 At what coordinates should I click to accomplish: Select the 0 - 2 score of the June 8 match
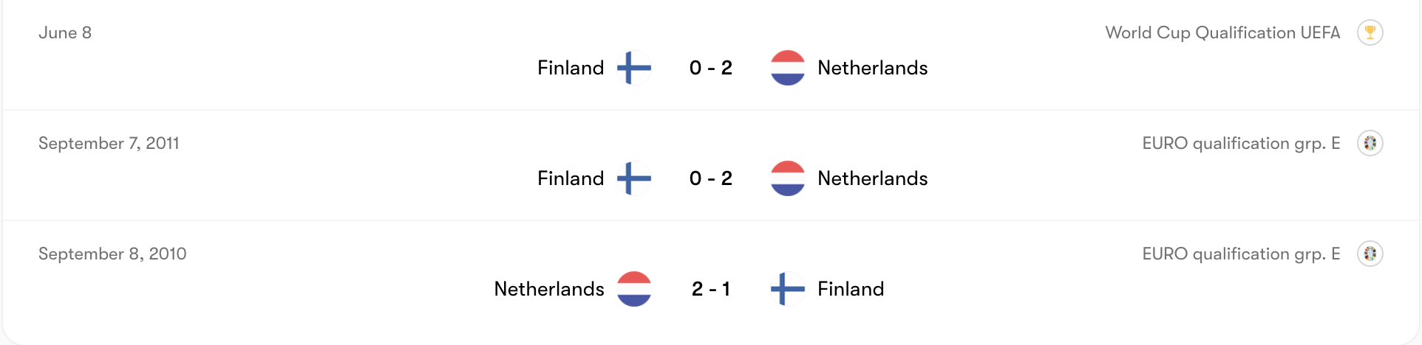click(x=710, y=68)
